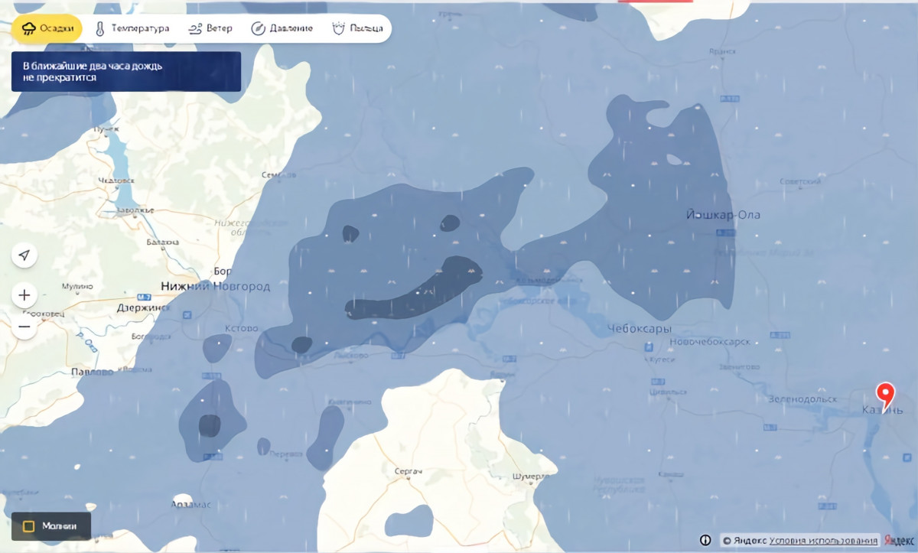Click the Йошкар-Ола city label
This screenshot has width=918, height=553.
click(x=723, y=215)
